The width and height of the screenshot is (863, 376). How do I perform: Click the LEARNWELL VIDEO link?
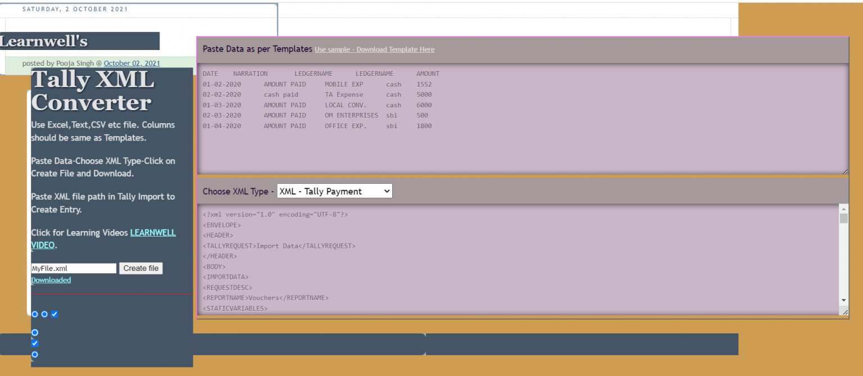click(153, 232)
